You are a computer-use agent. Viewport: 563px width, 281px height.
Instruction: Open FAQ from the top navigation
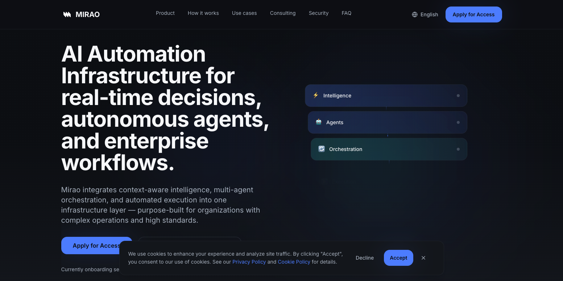click(347, 13)
